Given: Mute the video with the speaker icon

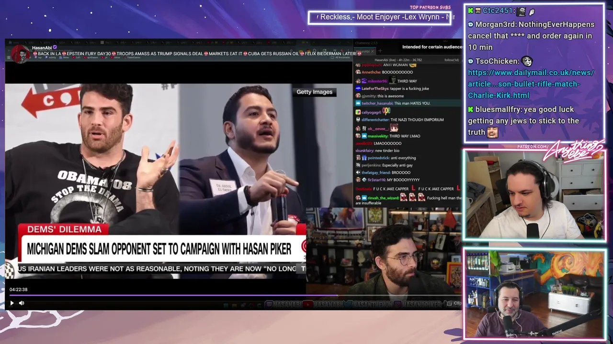Looking at the screenshot, I should (x=22, y=303).
